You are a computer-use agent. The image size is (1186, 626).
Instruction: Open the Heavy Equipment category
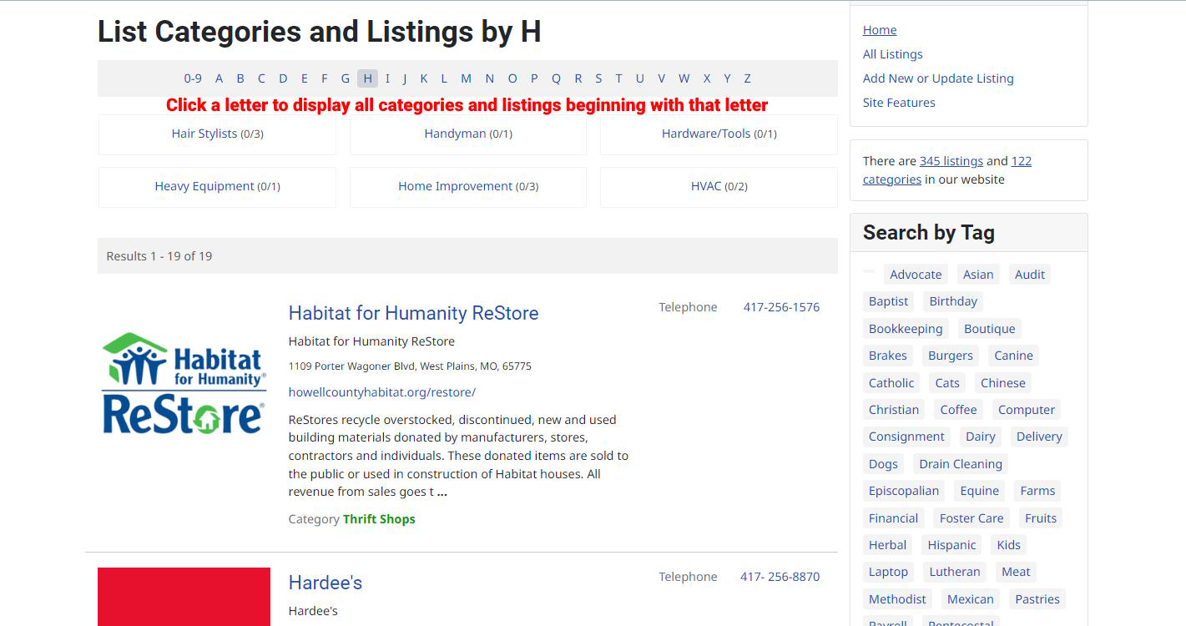point(204,186)
